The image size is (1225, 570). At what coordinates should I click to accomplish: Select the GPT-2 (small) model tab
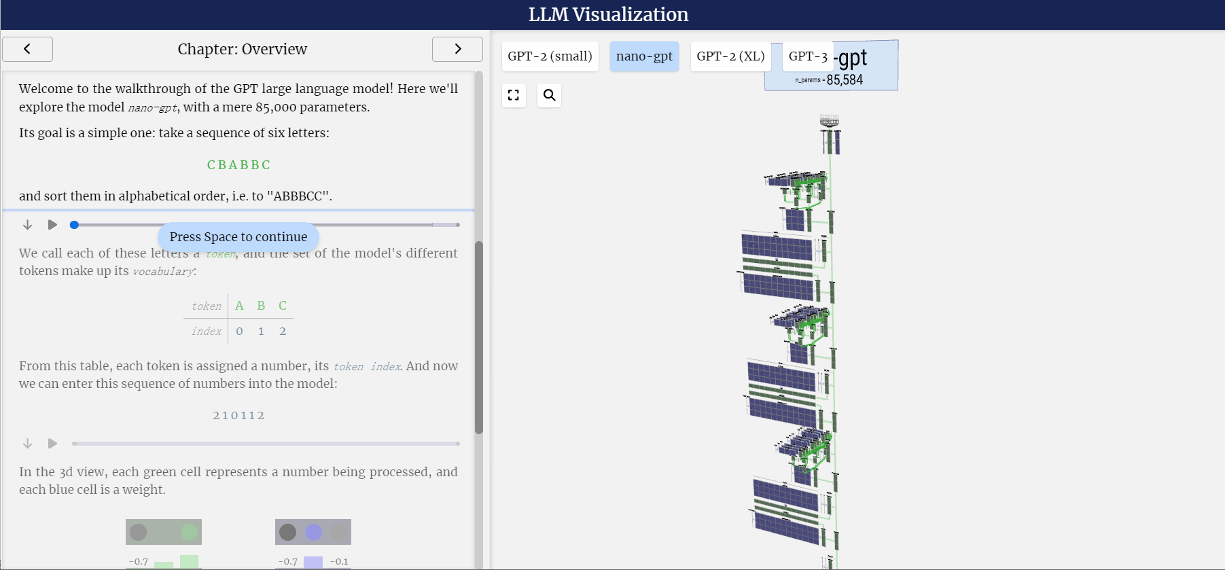pyautogui.click(x=550, y=56)
